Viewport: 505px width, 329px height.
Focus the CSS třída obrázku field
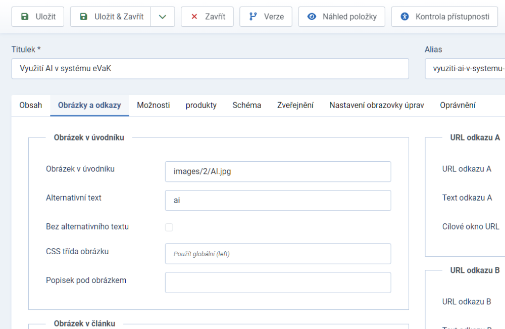278,254
